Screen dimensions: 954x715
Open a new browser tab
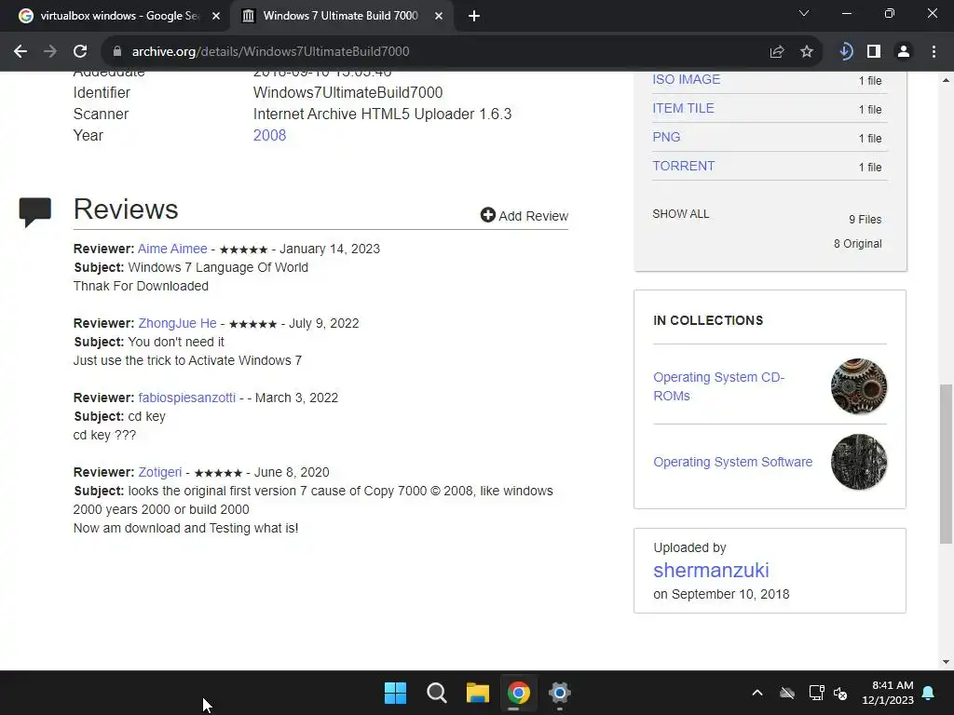pos(474,16)
